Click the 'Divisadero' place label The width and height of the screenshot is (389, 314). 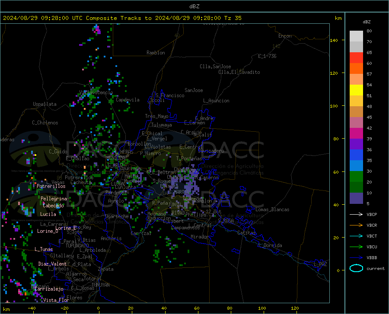[211, 151]
